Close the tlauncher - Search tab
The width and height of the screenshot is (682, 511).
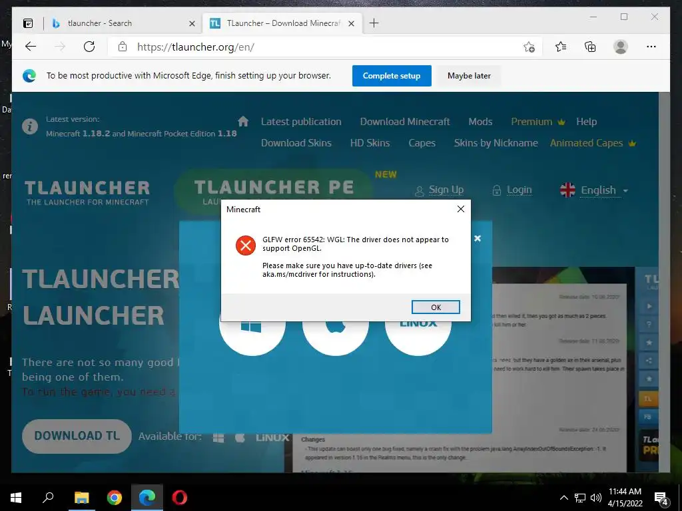(x=192, y=23)
